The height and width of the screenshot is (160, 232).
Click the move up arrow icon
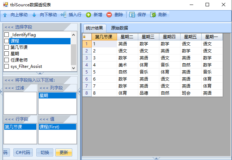5,15
